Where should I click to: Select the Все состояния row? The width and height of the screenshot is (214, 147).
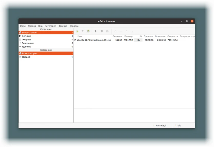pos(46,32)
